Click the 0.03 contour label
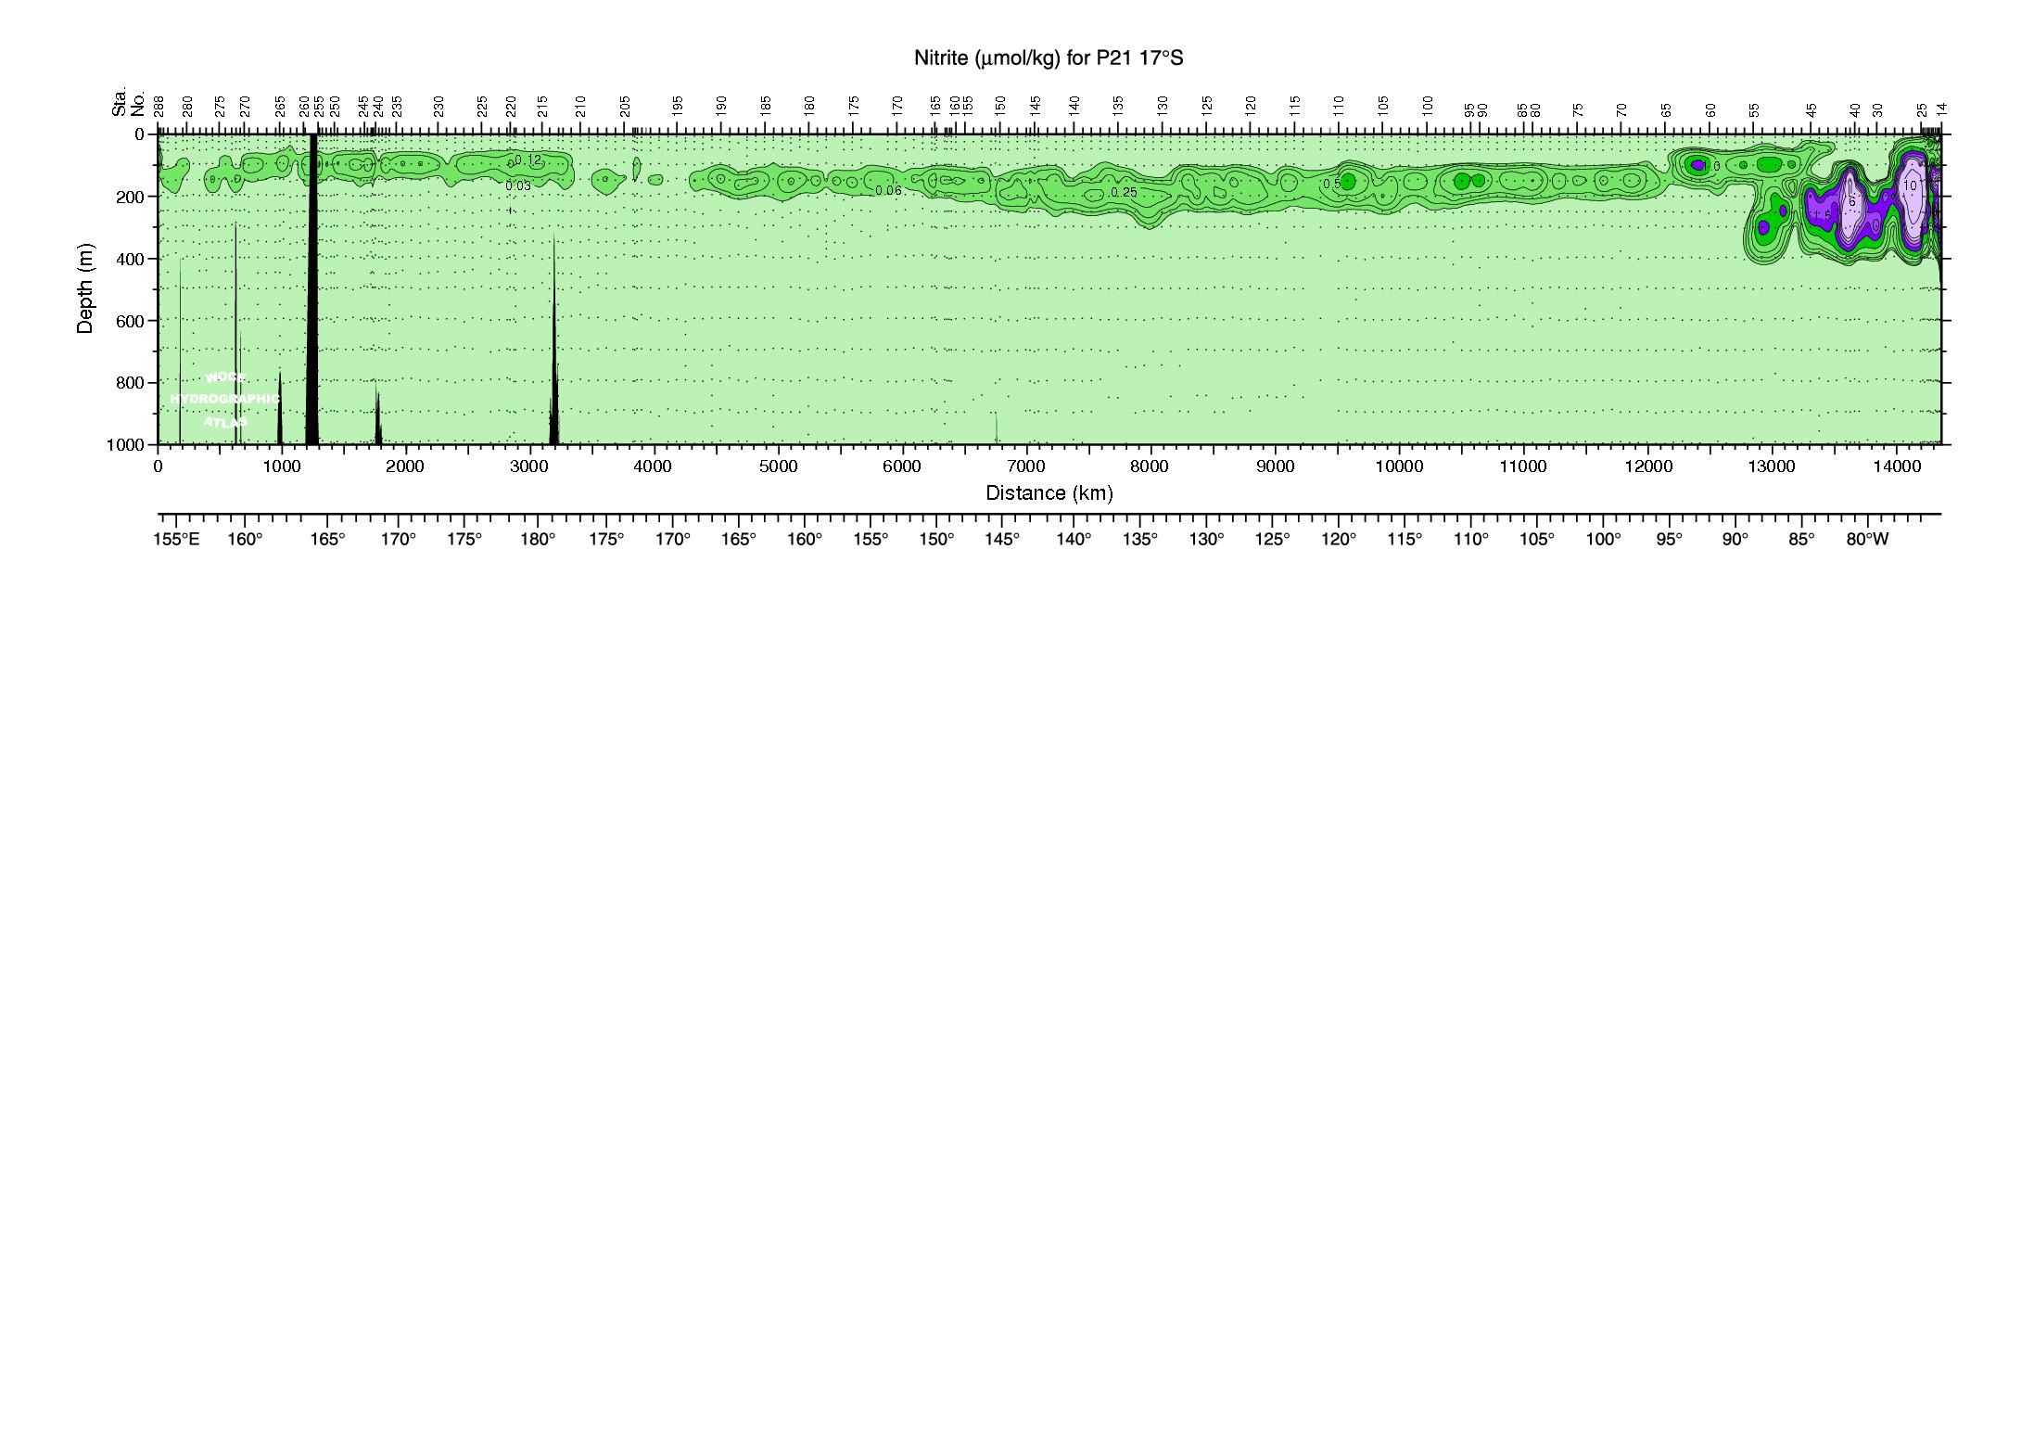Screen dimensions: 2034x1443 (518, 185)
